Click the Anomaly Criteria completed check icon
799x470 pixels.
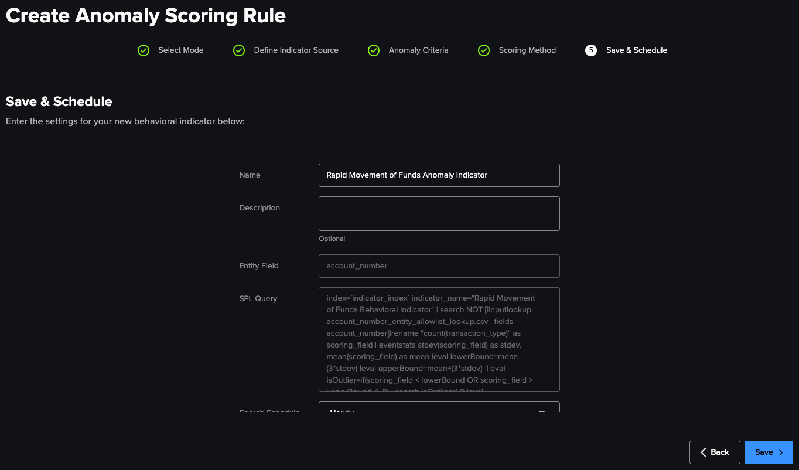pyautogui.click(x=374, y=50)
